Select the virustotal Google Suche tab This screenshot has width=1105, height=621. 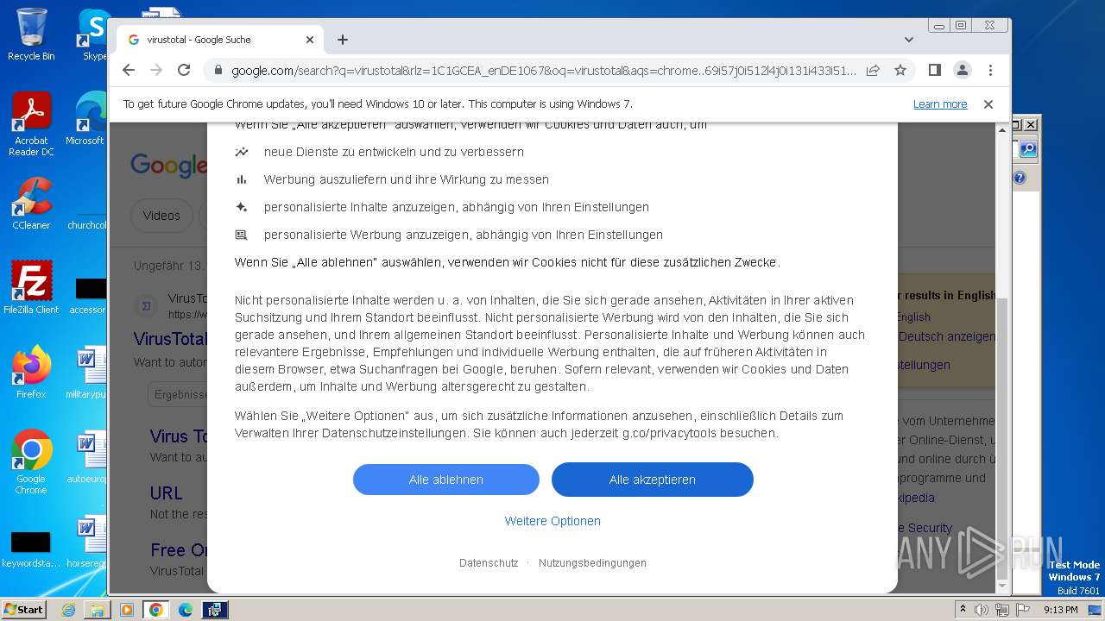click(x=220, y=40)
